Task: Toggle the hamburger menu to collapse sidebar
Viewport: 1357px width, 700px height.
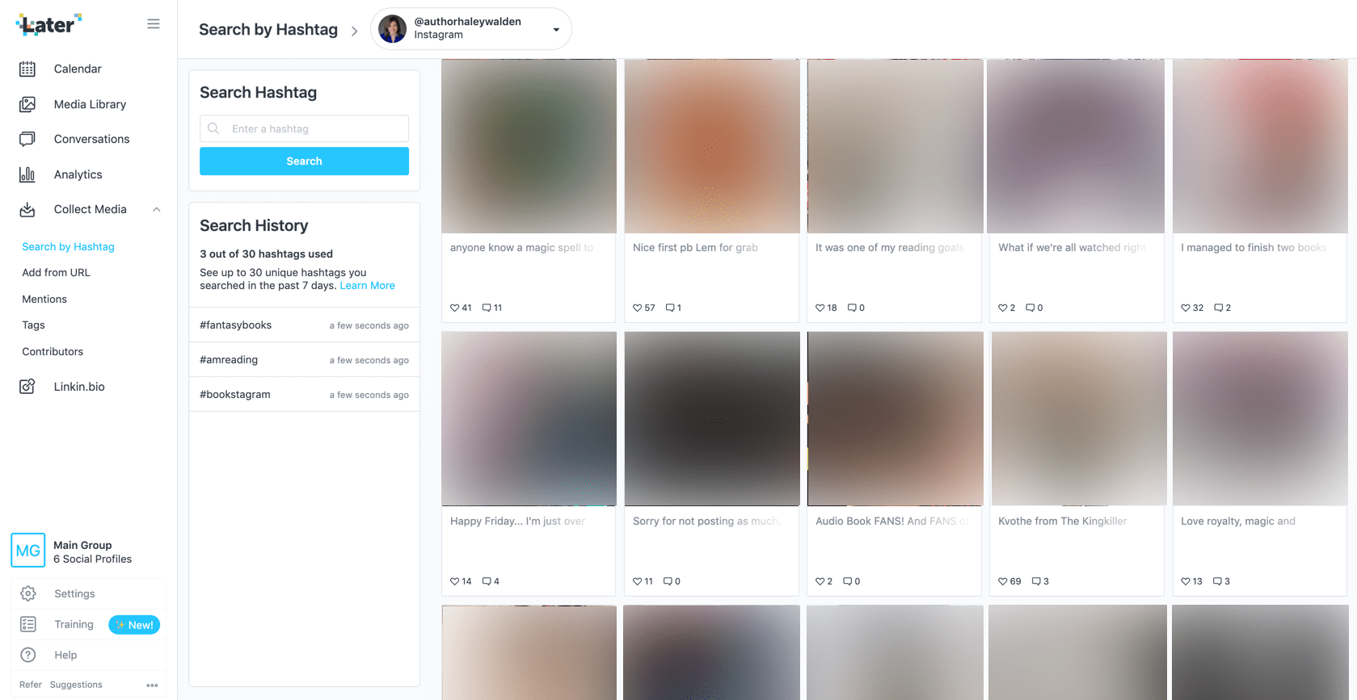Action: [x=154, y=24]
